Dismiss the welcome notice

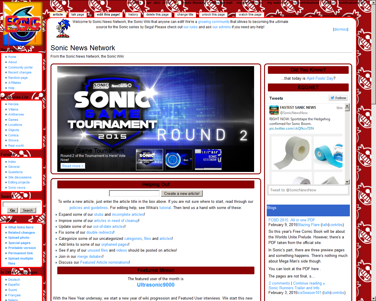340,29
